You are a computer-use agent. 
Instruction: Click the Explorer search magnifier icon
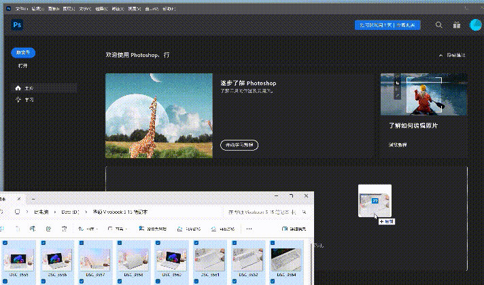coord(304,212)
